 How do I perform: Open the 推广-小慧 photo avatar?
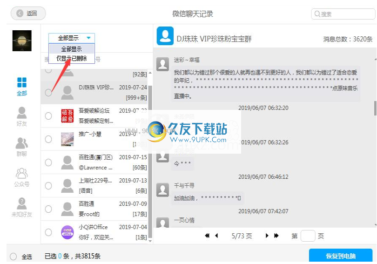coord(67,139)
